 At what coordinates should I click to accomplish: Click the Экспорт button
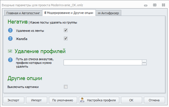click(x=14, y=100)
